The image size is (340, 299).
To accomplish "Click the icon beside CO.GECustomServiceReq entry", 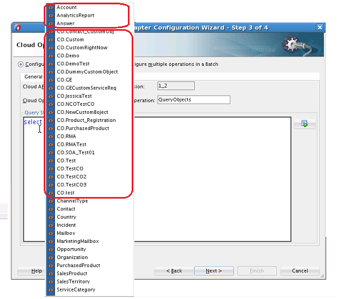I will pyautogui.click(x=51, y=89).
